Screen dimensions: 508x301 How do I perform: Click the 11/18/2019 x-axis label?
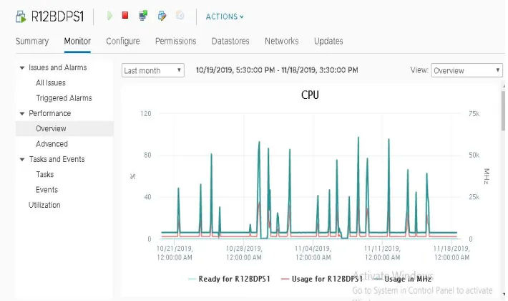pos(451,253)
